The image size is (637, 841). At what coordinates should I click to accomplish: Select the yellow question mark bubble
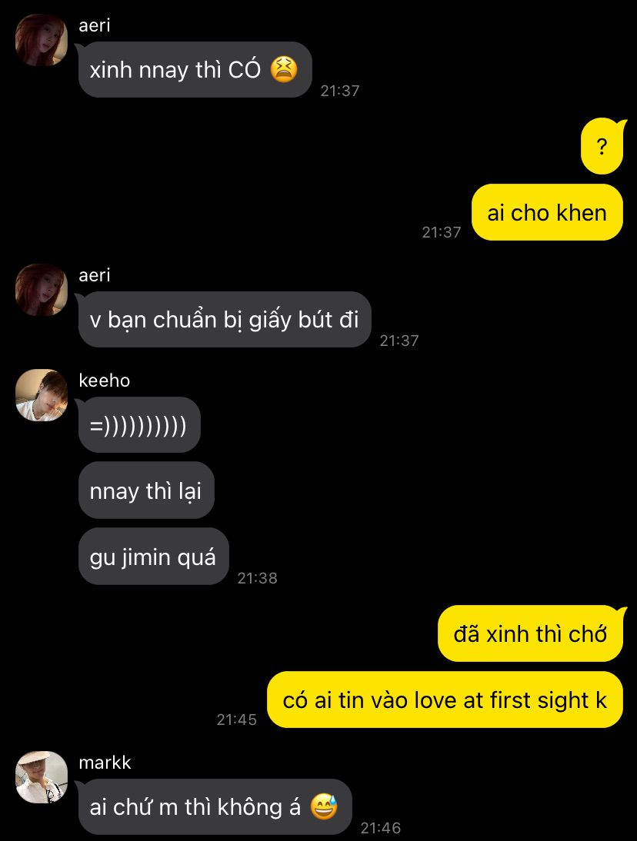pyautogui.click(x=602, y=146)
